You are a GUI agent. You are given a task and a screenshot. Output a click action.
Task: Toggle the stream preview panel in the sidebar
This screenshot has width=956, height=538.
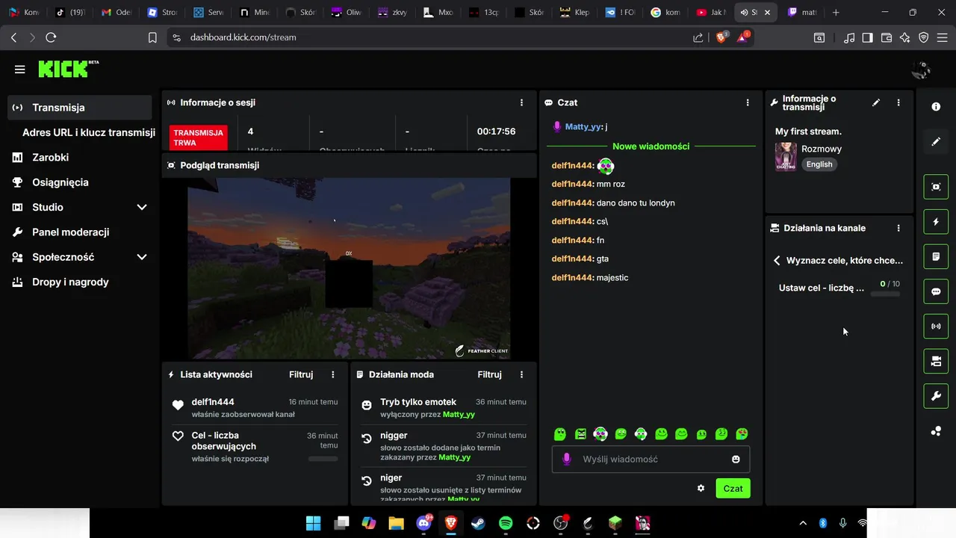coord(936,187)
